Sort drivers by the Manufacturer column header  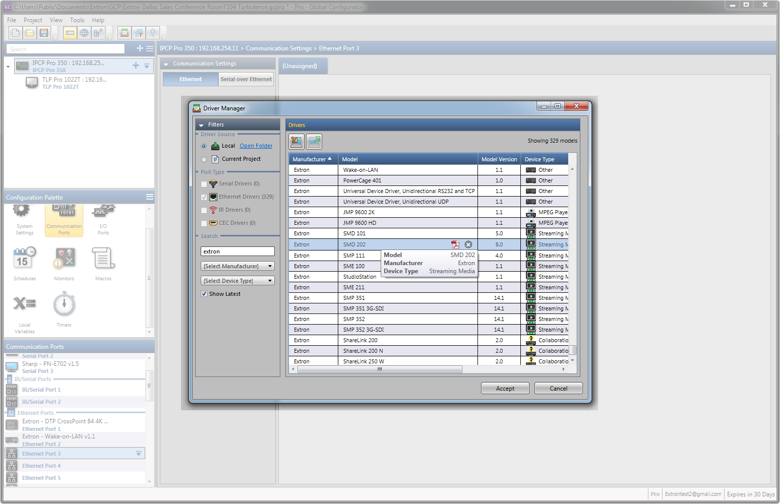(313, 159)
